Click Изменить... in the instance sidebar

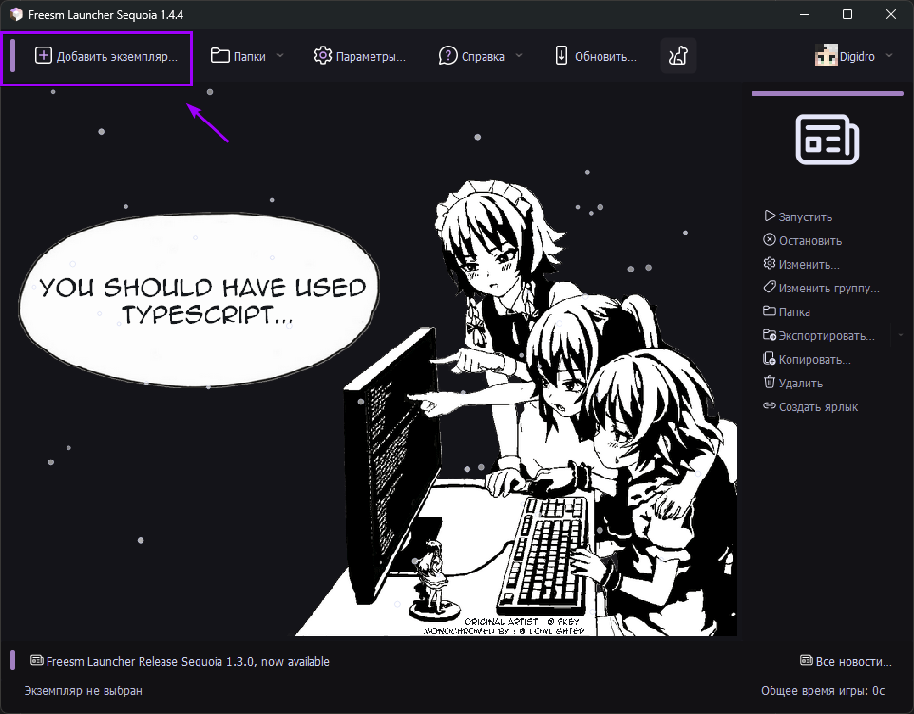click(x=808, y=264)
